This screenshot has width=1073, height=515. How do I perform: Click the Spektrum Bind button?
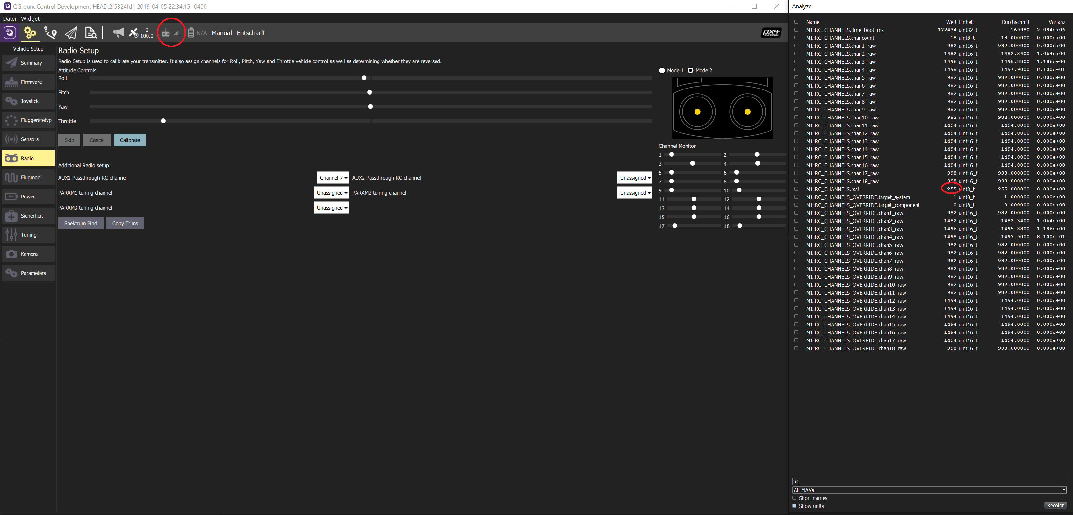coord(80,223)
